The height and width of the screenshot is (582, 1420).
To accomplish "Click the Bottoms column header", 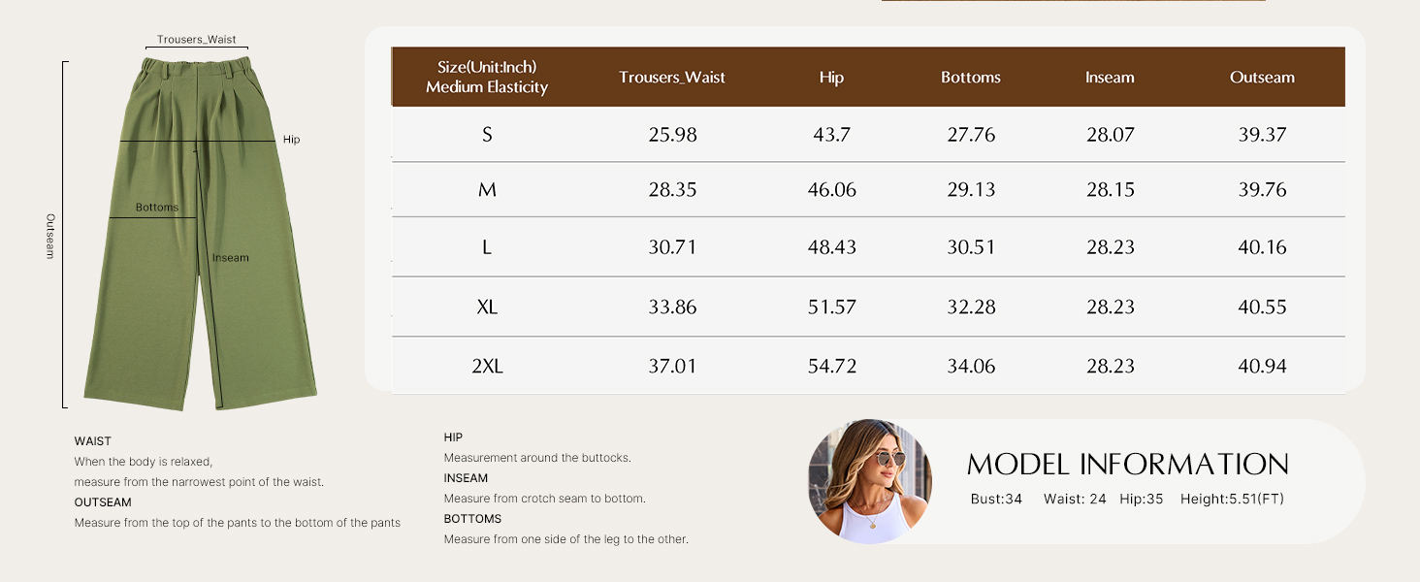I will point(971,78).
